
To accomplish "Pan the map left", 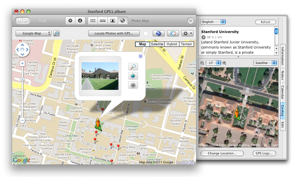I will 18,50.
